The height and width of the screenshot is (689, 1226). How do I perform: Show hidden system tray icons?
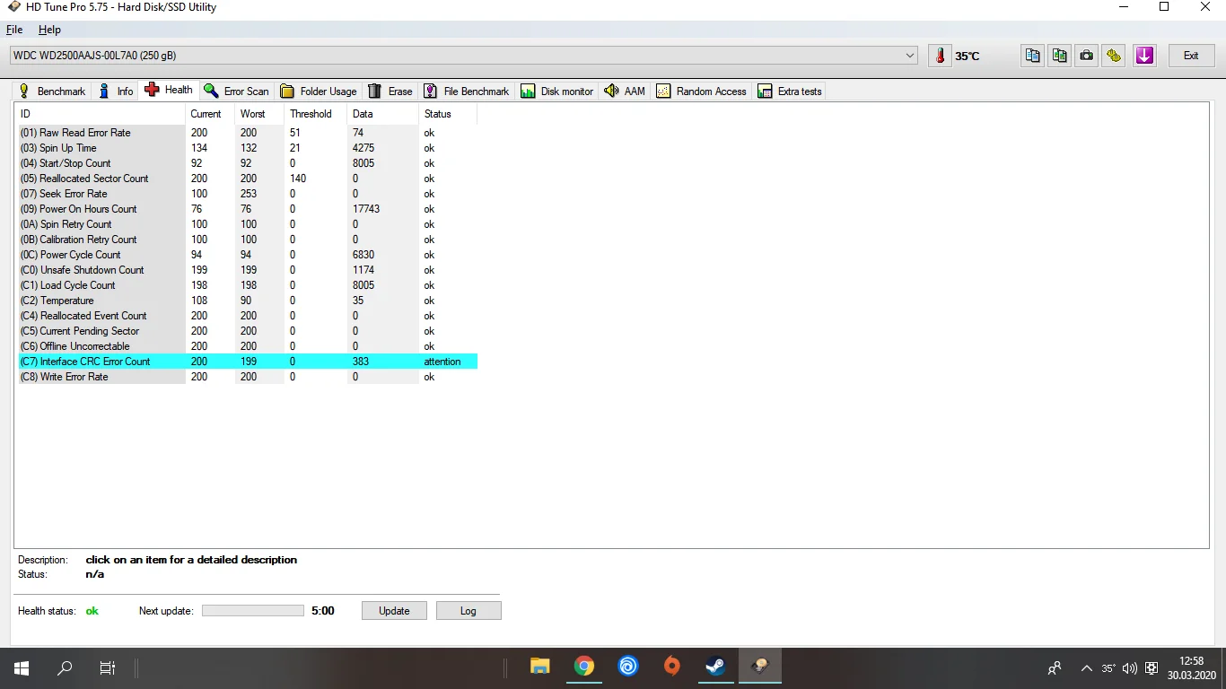[x=1087, y=668]
